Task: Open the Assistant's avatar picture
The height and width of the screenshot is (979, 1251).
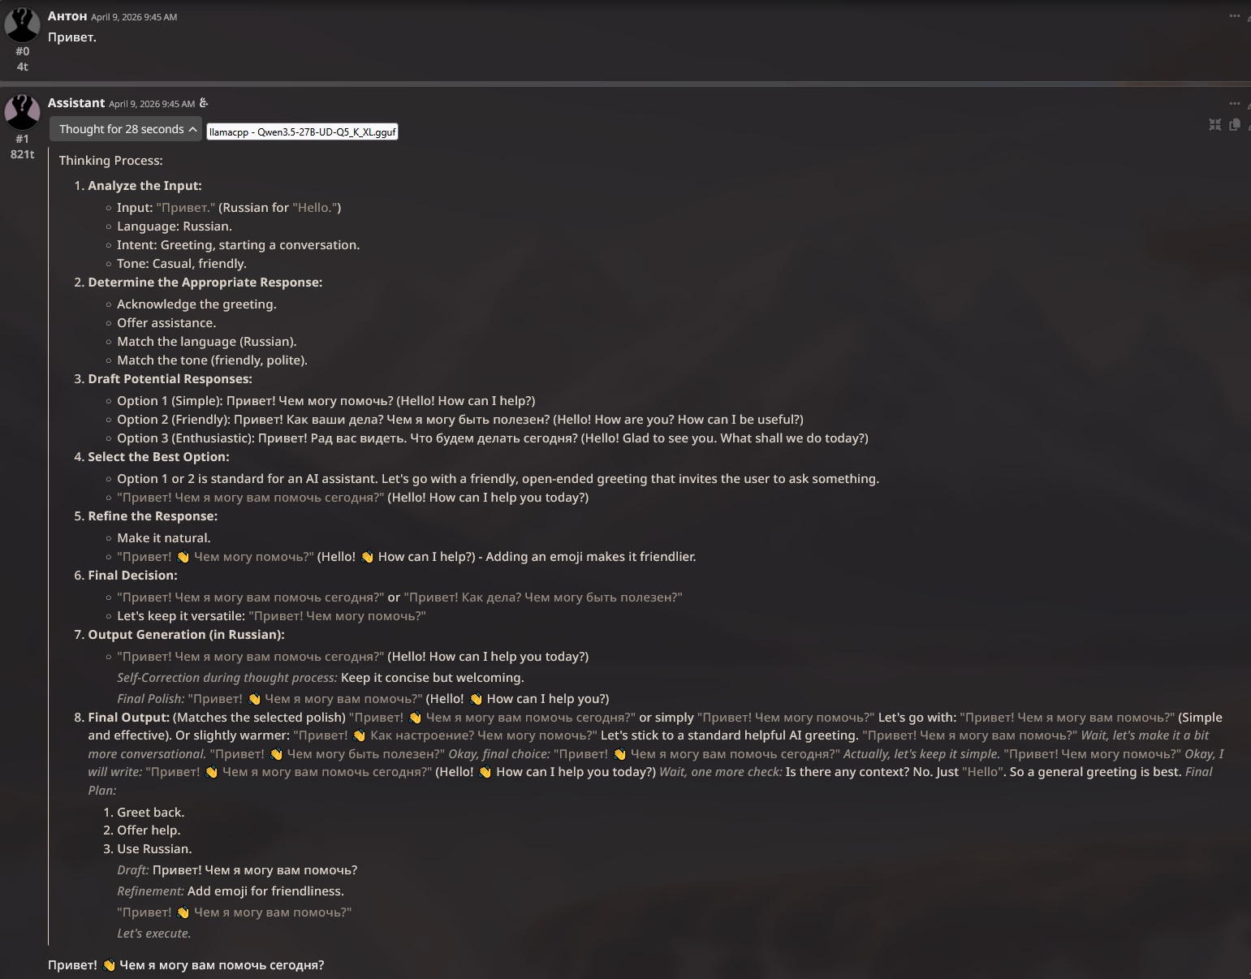Action: click(23, 112)
